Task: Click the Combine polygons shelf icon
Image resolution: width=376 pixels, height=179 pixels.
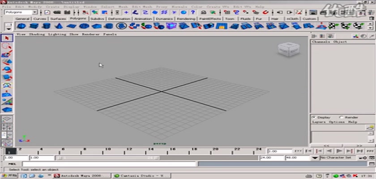Action: click(x=134, y=26)
